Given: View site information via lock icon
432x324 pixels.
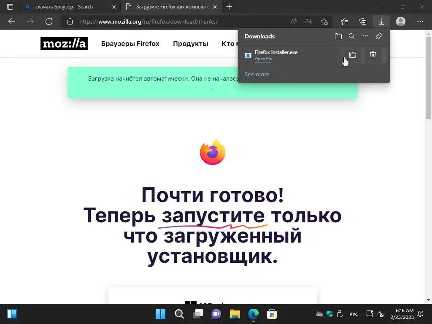Looking at the screenshot, I should tap(70, 22).
